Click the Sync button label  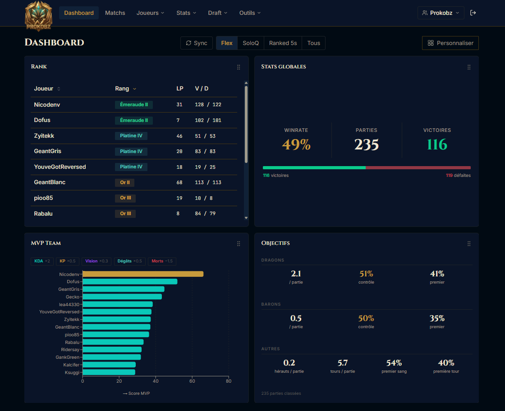(x=200, y=43)
